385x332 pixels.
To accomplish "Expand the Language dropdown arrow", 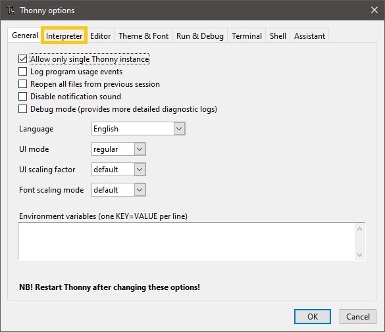I will click(x=179, y=128).
